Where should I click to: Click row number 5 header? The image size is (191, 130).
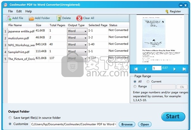pyautogui.click(x=5, y=59)
